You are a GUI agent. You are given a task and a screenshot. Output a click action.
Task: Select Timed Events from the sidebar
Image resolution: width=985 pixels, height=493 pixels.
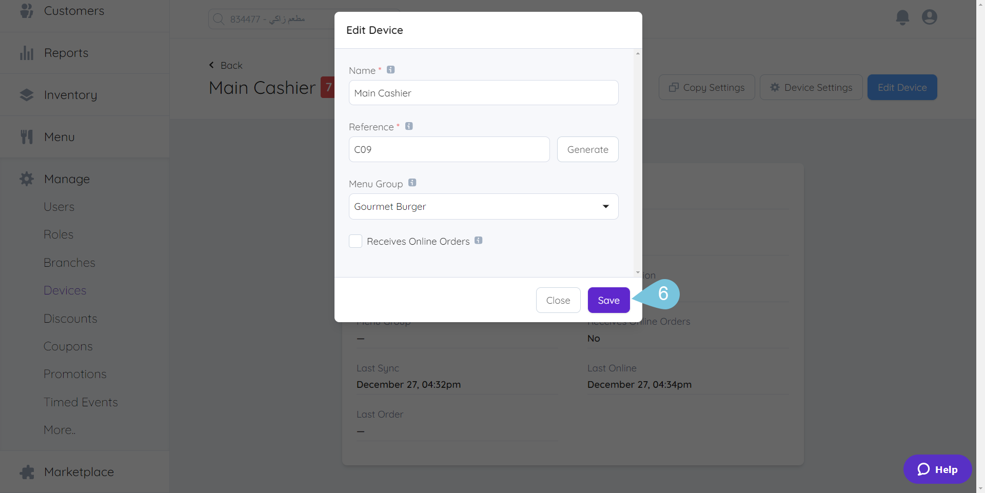81,402
